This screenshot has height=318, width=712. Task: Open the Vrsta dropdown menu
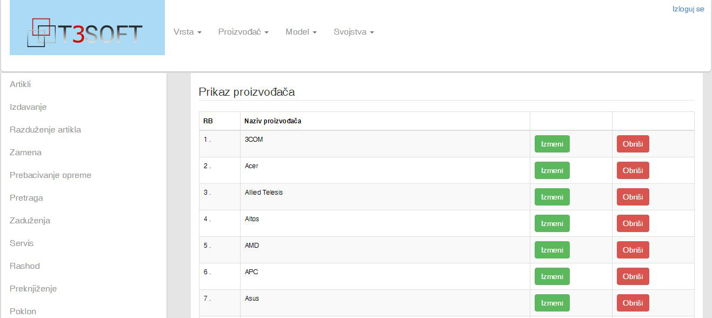[x=187, y=32]
